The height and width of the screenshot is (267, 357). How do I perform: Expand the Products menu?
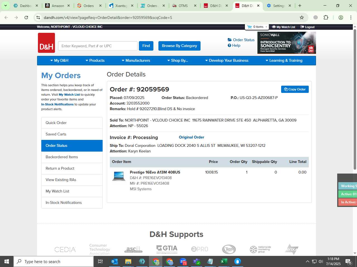pyautogui.click(x=95, y=60)
